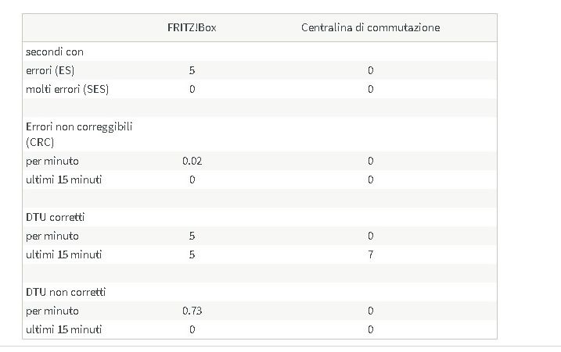This screenshot has height=352, width=561.
Task: Click DTU non corretti ultimi 15 minuti label
Action: pos(63,329)
